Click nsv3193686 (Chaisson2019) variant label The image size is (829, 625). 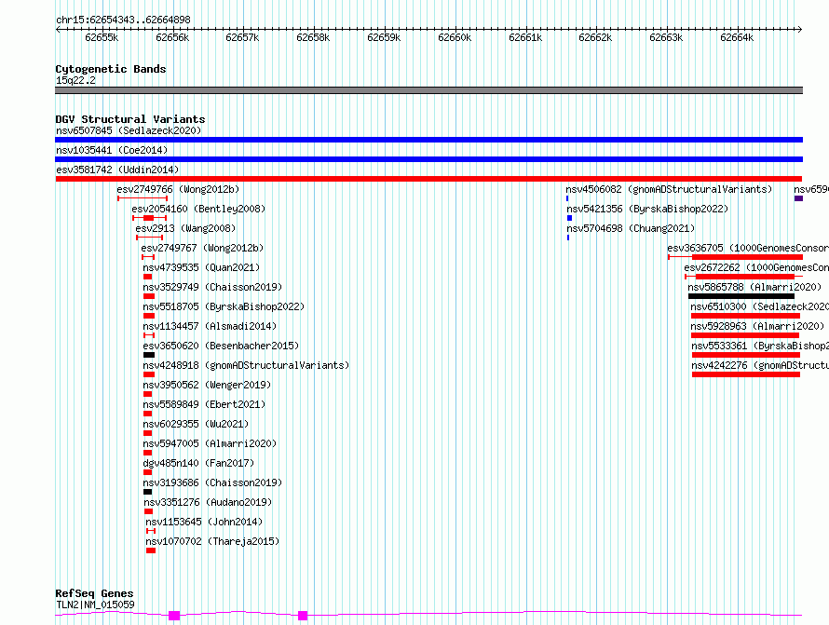coord(212,482)
